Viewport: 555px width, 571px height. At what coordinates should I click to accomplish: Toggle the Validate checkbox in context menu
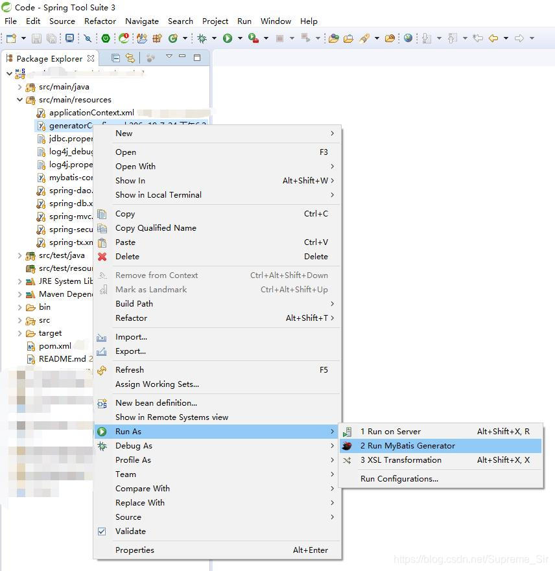102,531
